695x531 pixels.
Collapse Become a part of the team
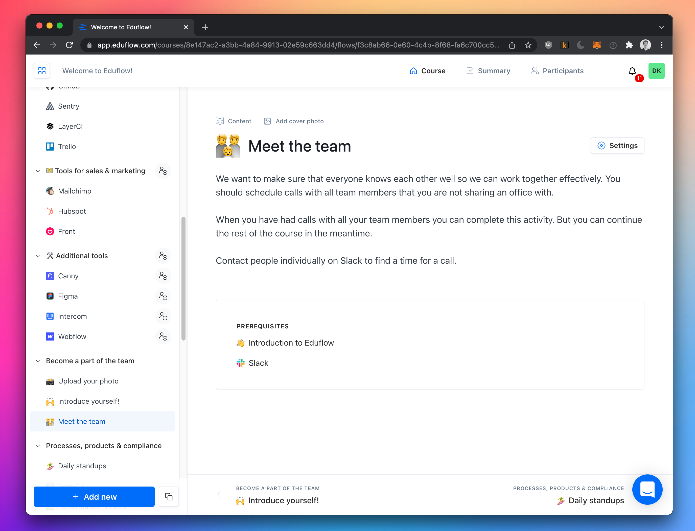(x=38, y=361)
